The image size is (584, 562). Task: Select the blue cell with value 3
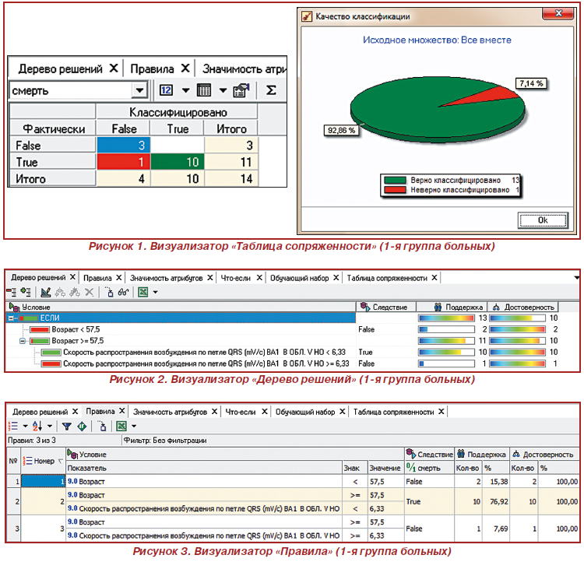pyautogui.click(x=124, y=145)
